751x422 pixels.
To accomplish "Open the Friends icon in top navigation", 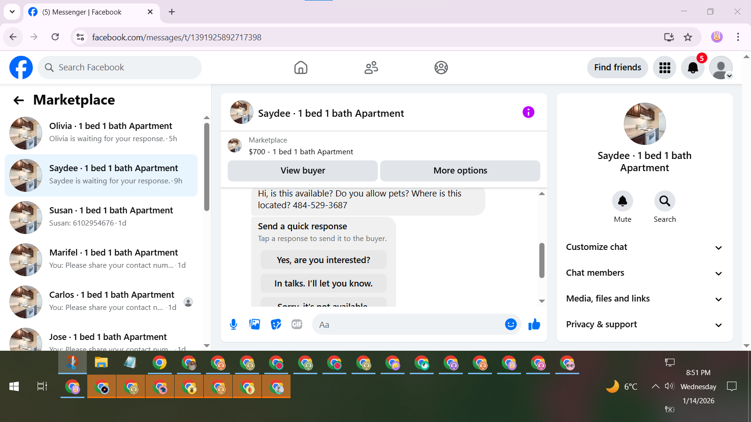I will [371, 68].
